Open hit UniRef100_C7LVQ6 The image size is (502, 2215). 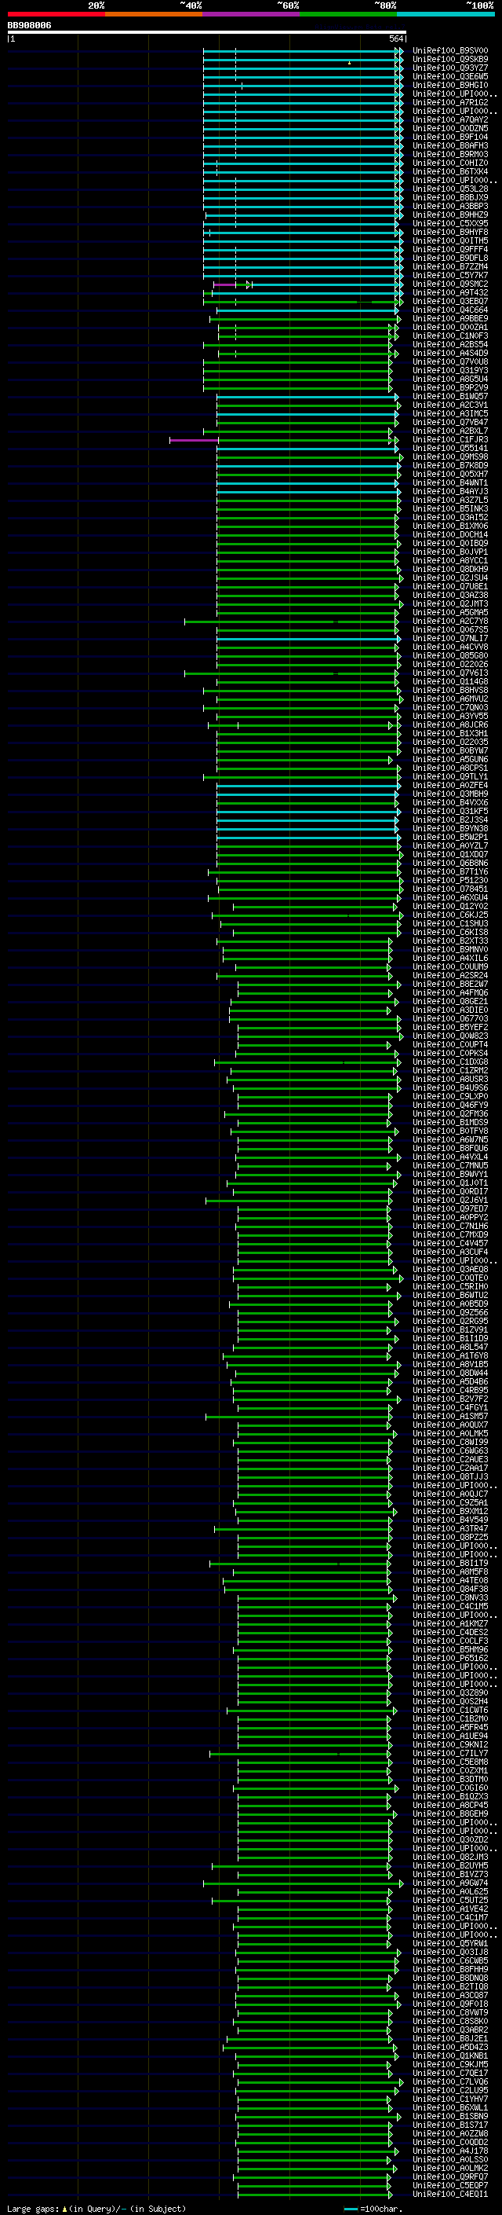point(449,2081)
